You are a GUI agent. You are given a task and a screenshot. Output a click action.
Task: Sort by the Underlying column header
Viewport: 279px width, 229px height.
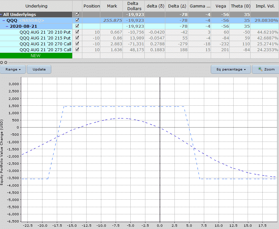click(36, 6)
